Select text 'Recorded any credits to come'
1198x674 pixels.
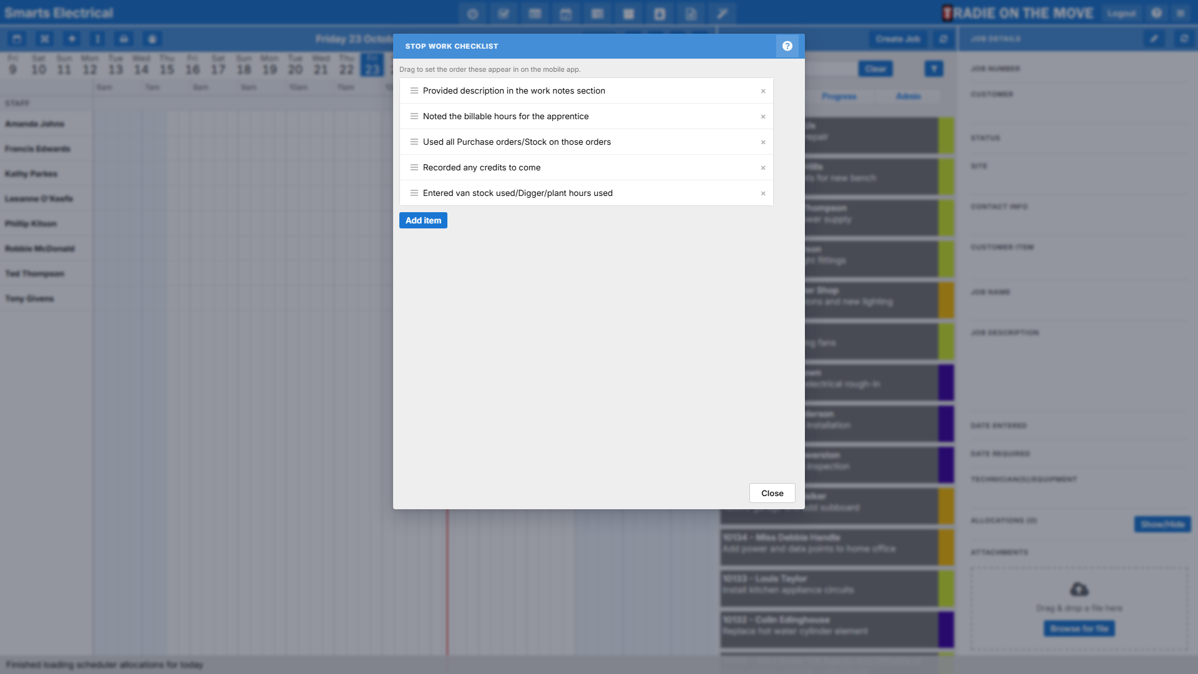(482, 168)
